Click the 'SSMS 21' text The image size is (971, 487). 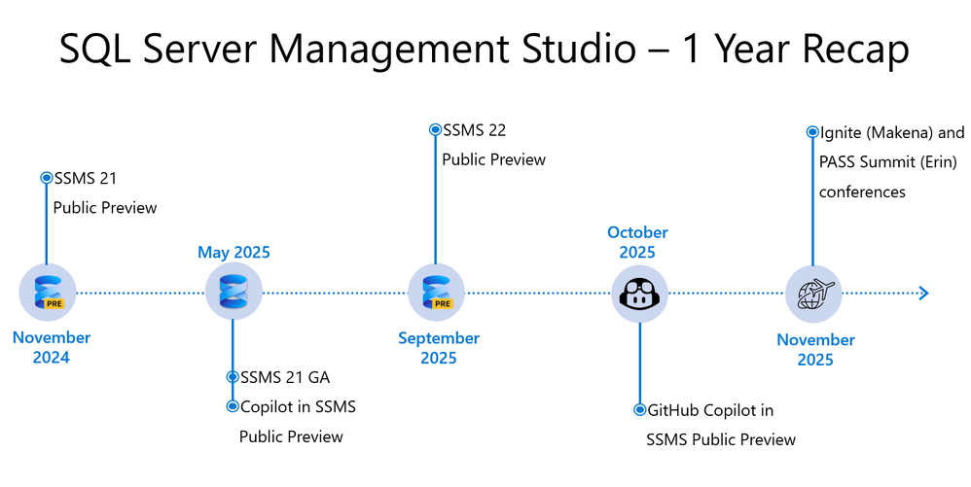(x=86, y=178)
